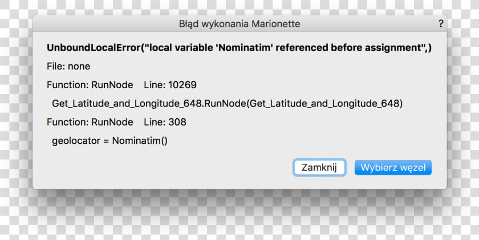The height and width of the screenshot is (240, 479).
Task: Choose the Wybierz węzeł button
Action: tap(393, 168)
